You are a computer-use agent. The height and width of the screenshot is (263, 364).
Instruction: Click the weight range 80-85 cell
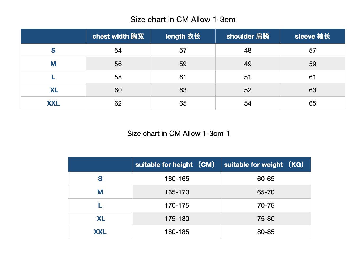266,232
